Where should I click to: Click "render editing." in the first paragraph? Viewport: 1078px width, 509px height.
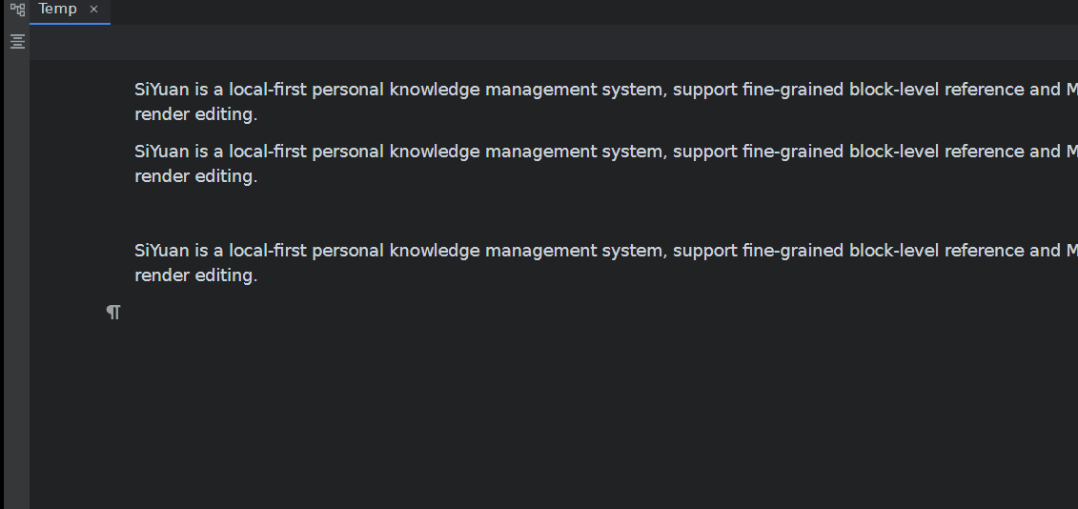196,114
